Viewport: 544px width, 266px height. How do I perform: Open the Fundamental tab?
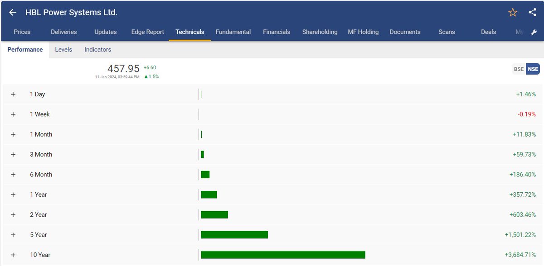tap(233, 32)
